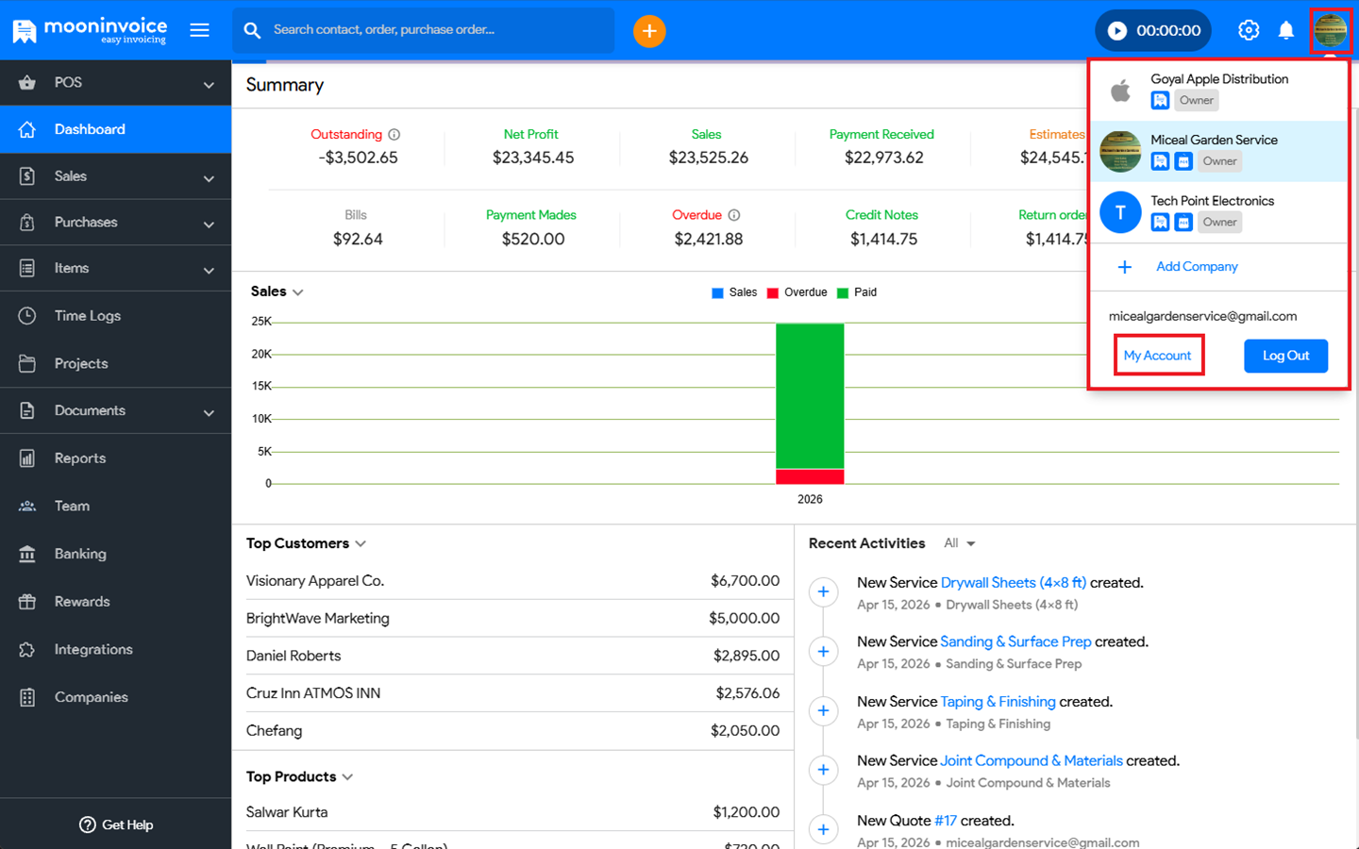Open the settings gear icon
Screen dimensions: 1359x849
1248,31
